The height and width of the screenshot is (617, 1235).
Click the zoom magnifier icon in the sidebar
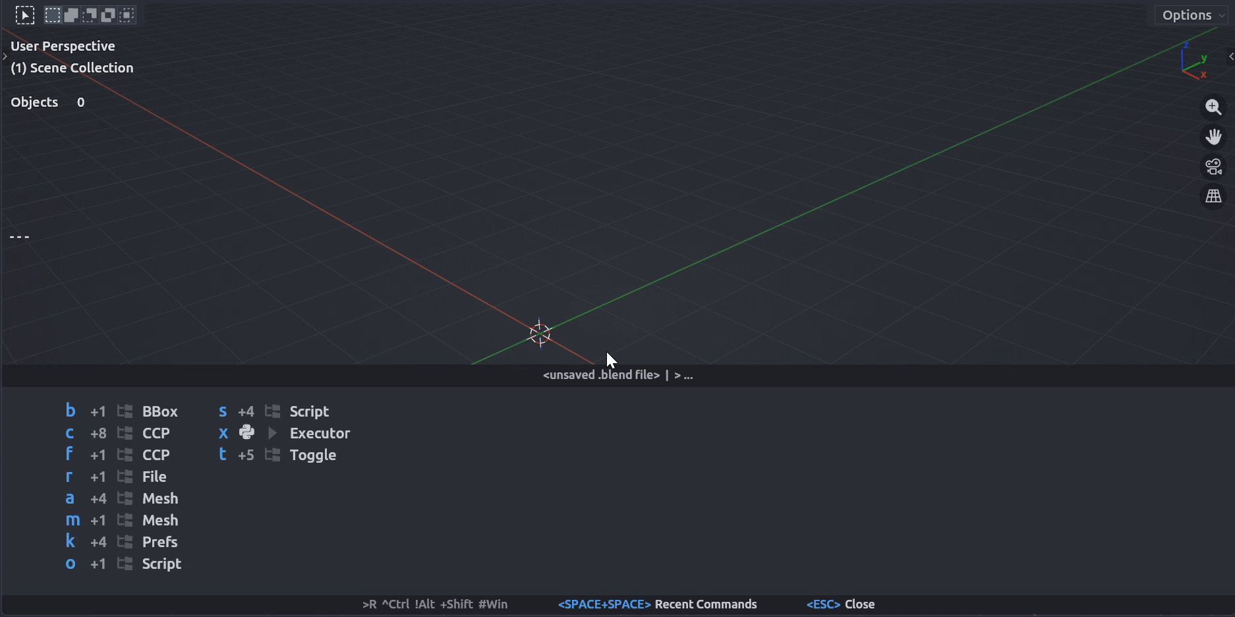1213,107
